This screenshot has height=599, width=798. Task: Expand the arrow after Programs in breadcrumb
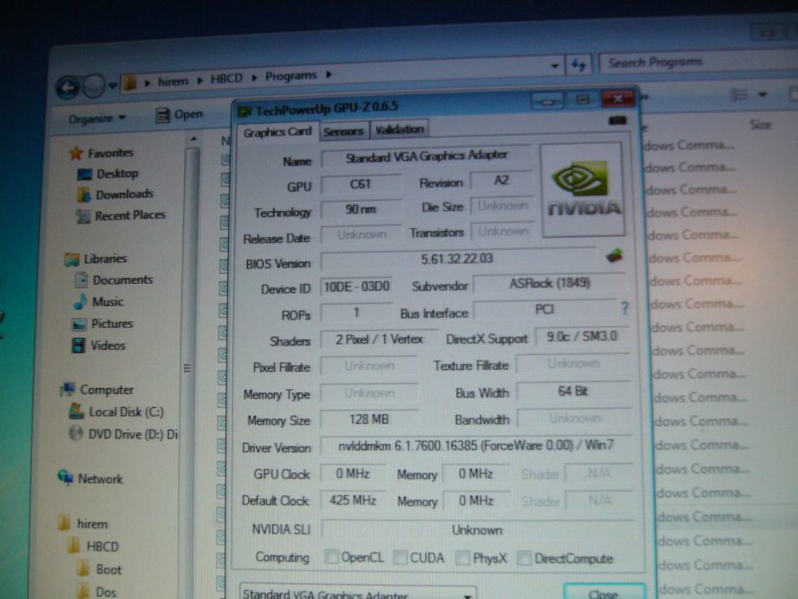329,75
